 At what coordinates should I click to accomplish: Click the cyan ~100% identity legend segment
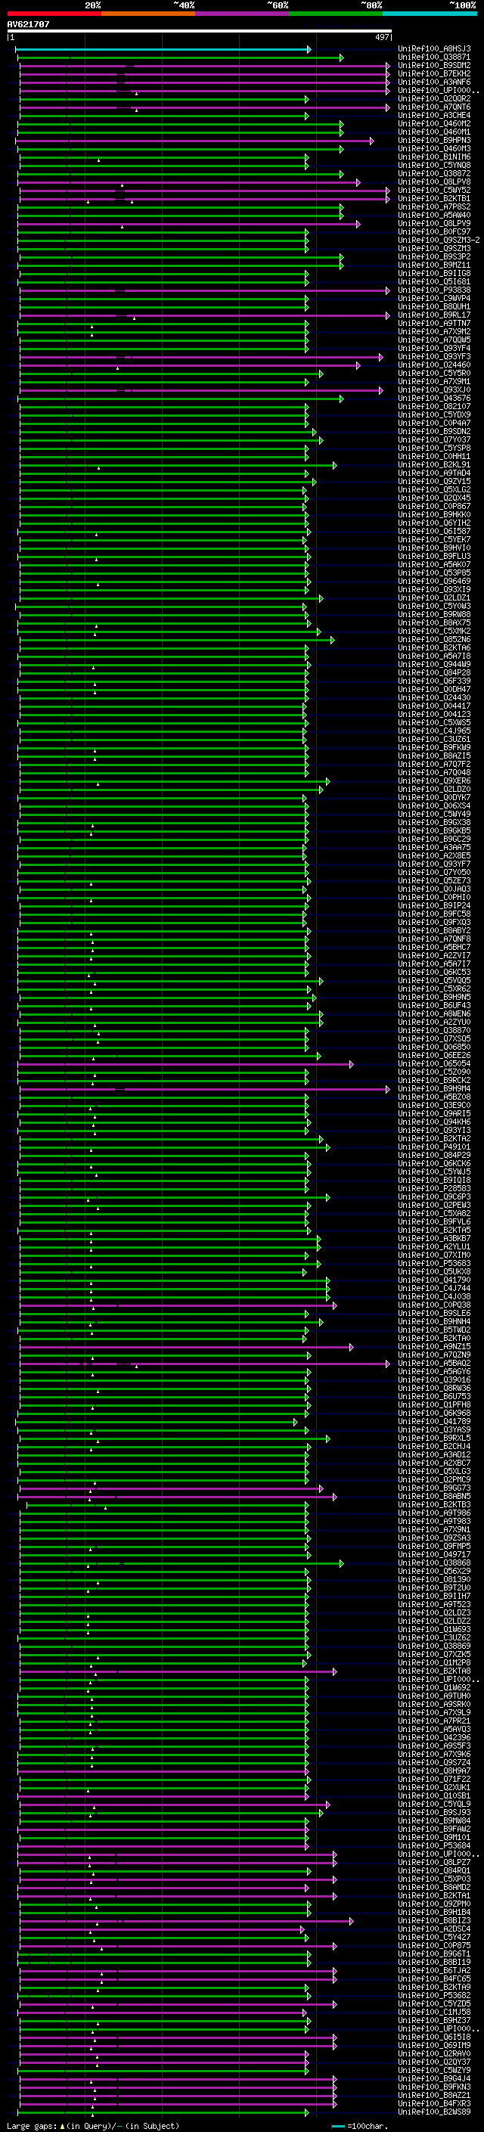tap(430, 14)
